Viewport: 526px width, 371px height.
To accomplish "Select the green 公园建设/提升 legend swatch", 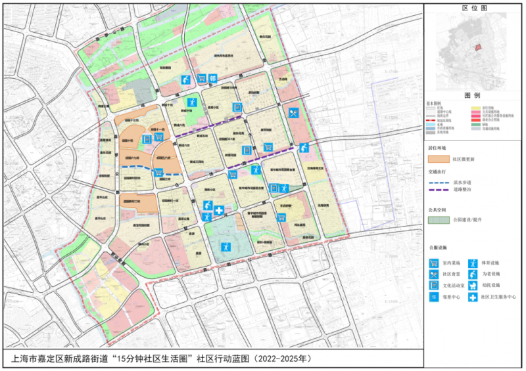I will 437,221.
